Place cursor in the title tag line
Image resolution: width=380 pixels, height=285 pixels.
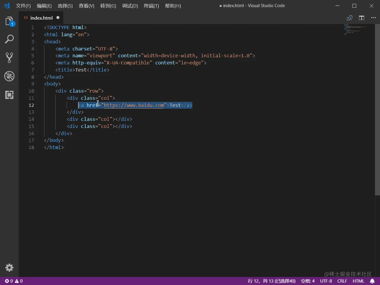(82, 70)
